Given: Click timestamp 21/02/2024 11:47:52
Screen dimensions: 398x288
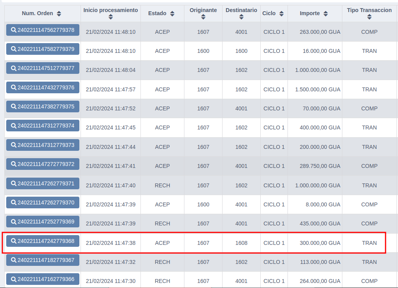Looking at the screenshot, I should tap(110, 108).
